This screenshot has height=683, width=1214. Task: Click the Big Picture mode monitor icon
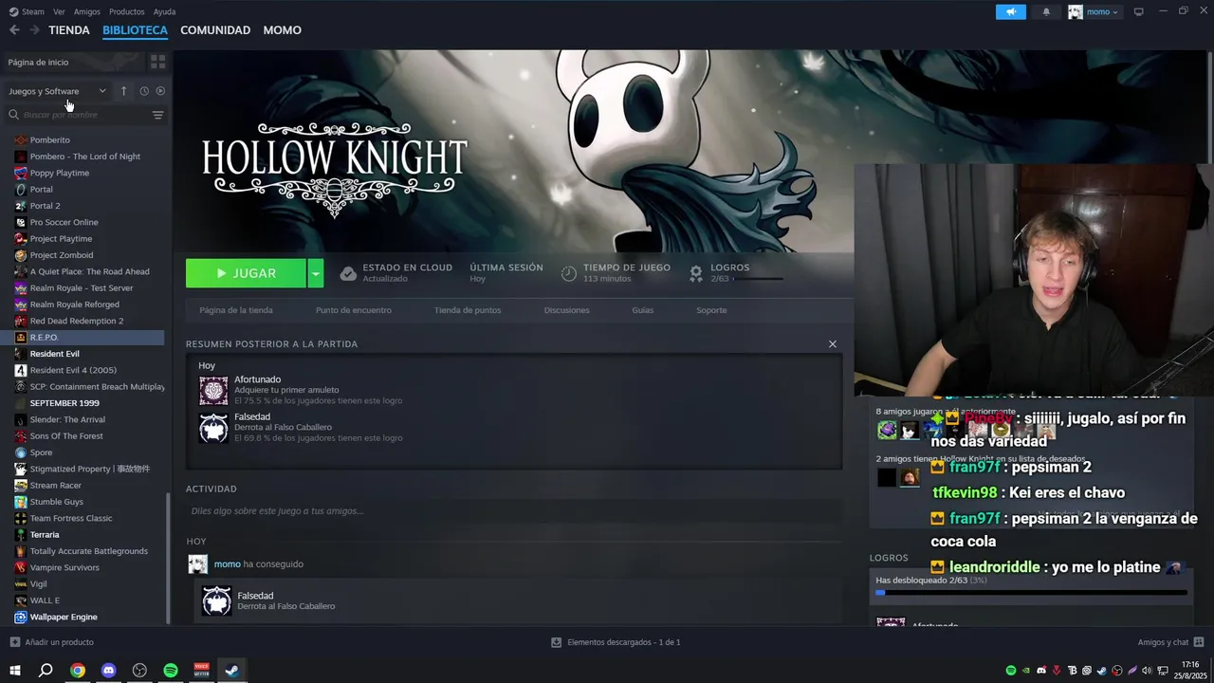coord(1138,11)
